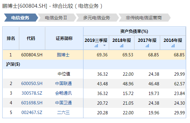Select 中国卫通's 24.30 value
This screenshot has height=123, width=190.
179,103
